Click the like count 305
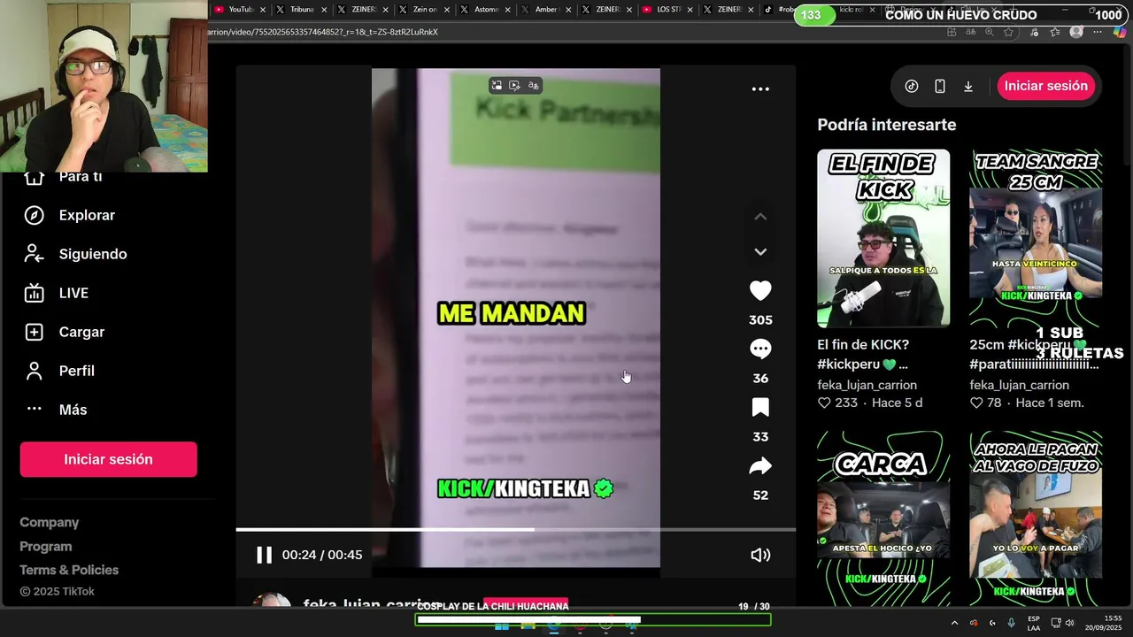 click(760, 320)
